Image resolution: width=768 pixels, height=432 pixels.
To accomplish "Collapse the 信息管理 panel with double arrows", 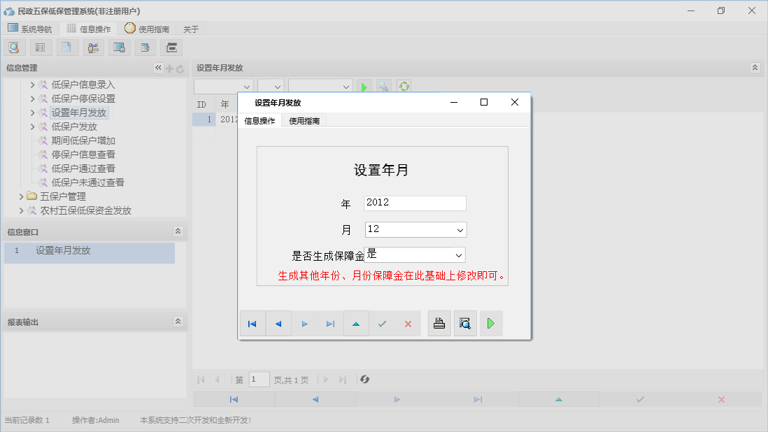I will click(x=158, y=68).
